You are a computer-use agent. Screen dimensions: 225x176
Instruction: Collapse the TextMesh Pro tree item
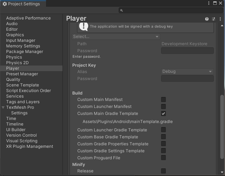point(3,107)
